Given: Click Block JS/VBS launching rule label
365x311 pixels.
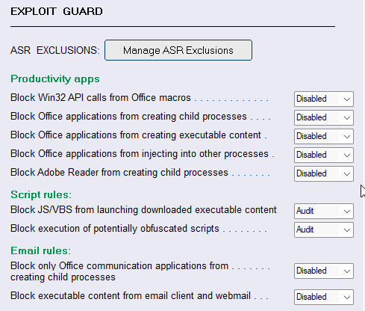Looking at the screenshot, I should point(143,210).
